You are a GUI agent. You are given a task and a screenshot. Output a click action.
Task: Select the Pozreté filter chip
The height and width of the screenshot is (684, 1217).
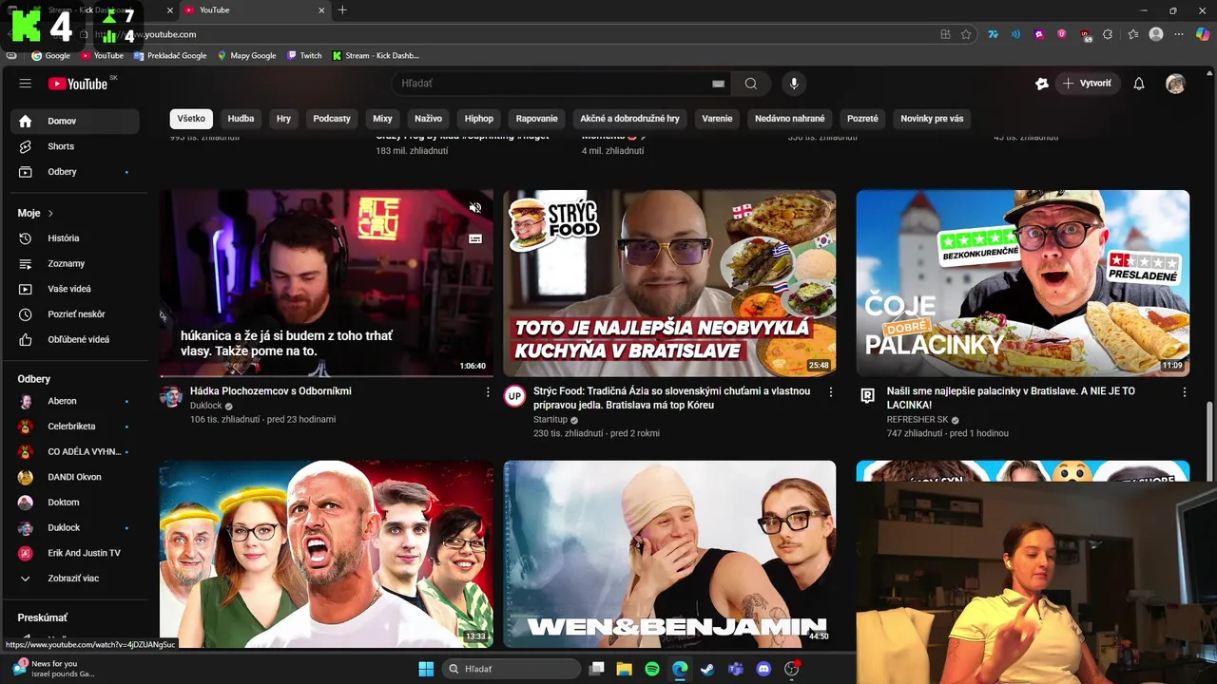(862, 119)
